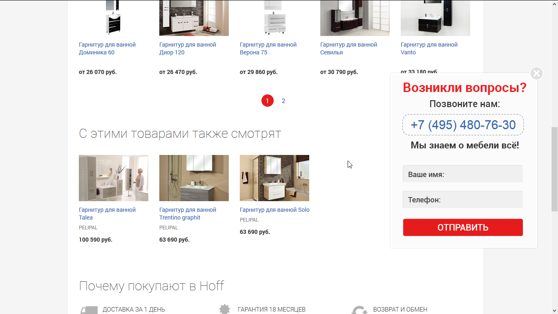The height and width of the screenshot is (314, 558).
Task: Open "Гарнитур для ванной Vanto" link
Action: (429, 48)
